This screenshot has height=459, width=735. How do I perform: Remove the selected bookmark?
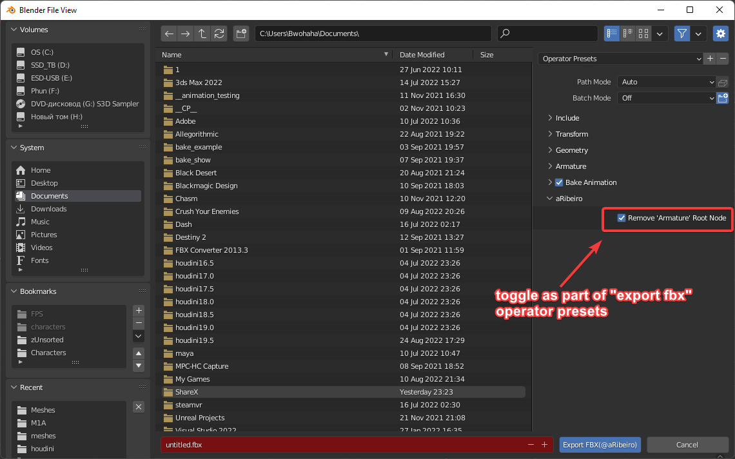(139, 323)
